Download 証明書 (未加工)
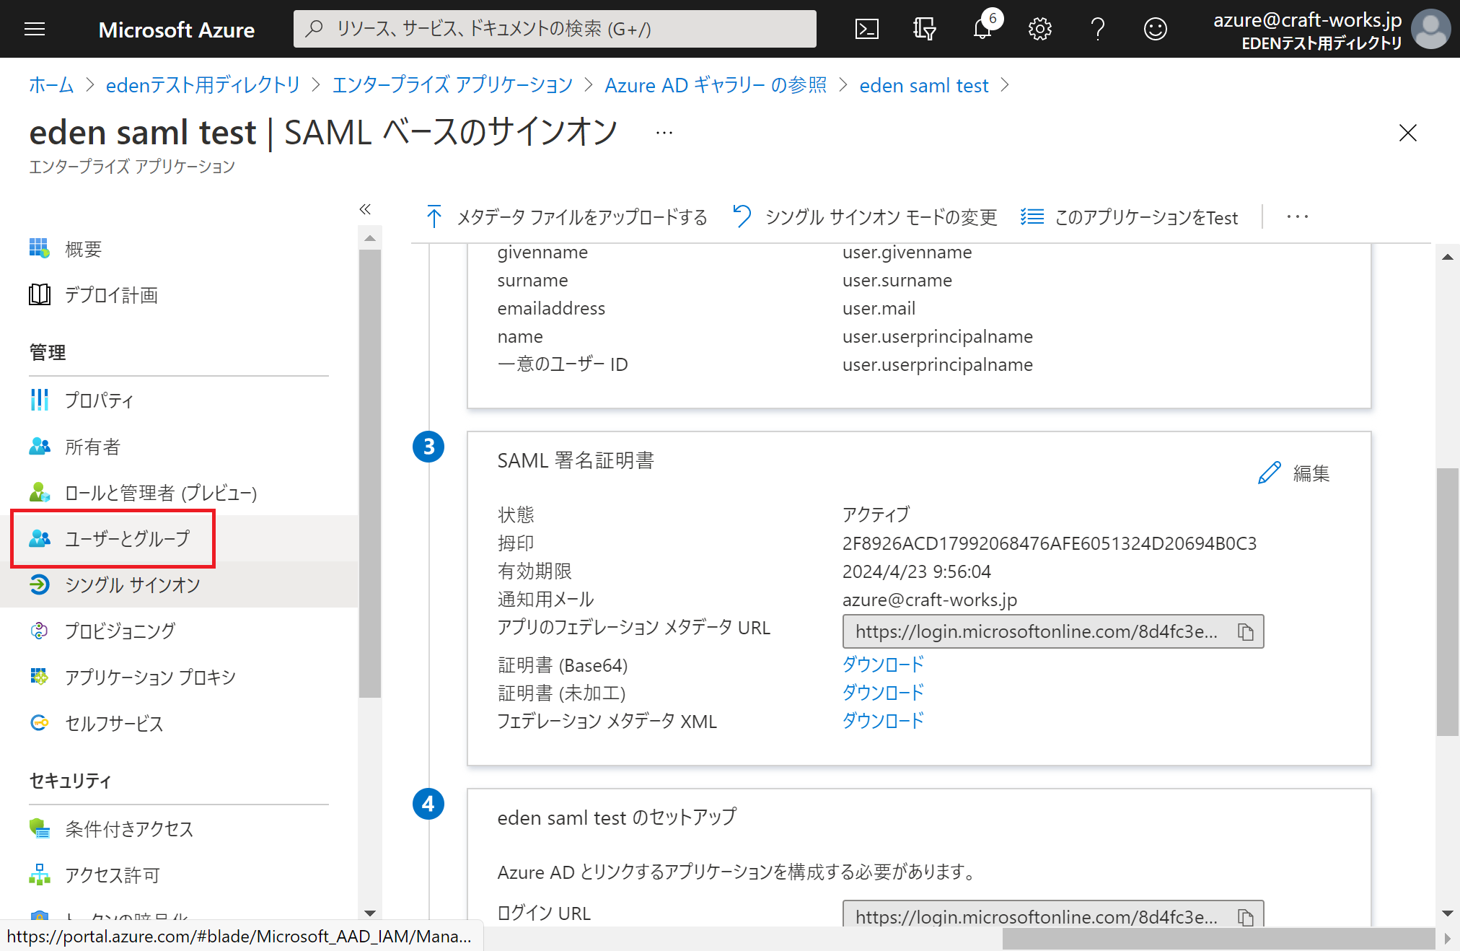The height and width of the screenshot is (951, 1460). pyautogui.click(x=883, y=693)
